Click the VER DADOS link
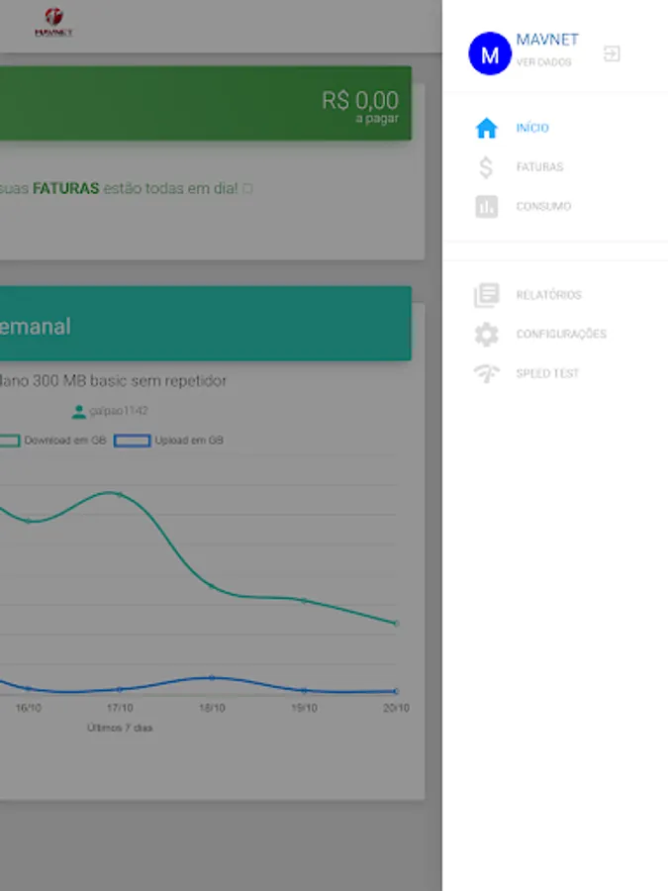The height and width of the screenshot is (891, 668). 543,62
